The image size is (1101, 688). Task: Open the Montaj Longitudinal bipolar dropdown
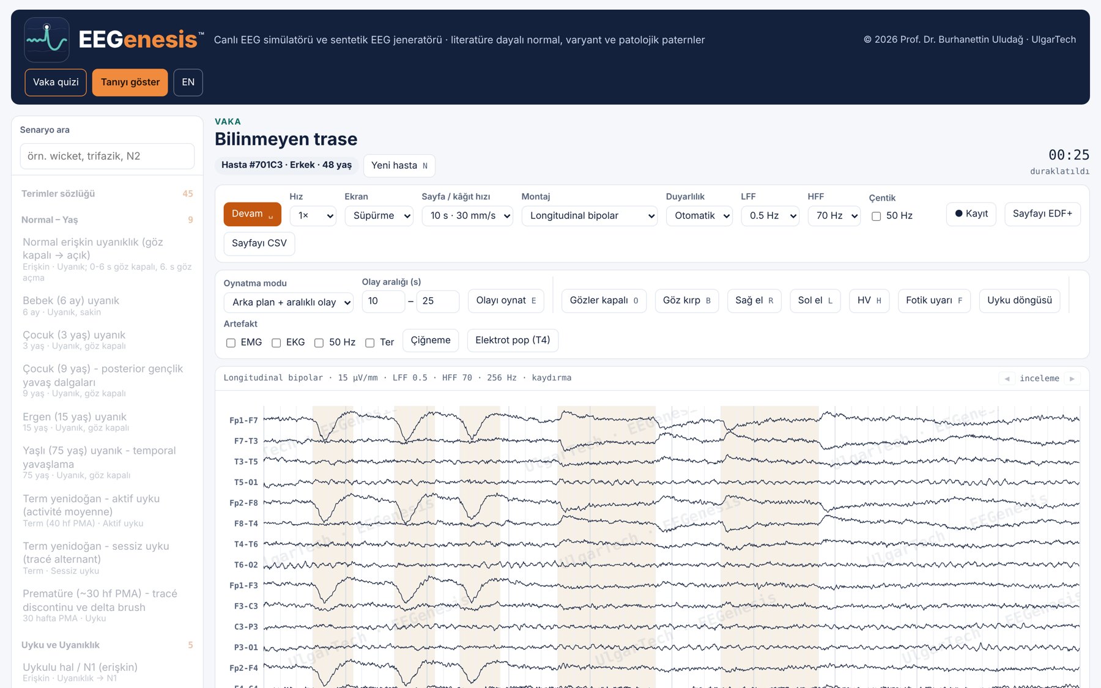click(589, 216)
